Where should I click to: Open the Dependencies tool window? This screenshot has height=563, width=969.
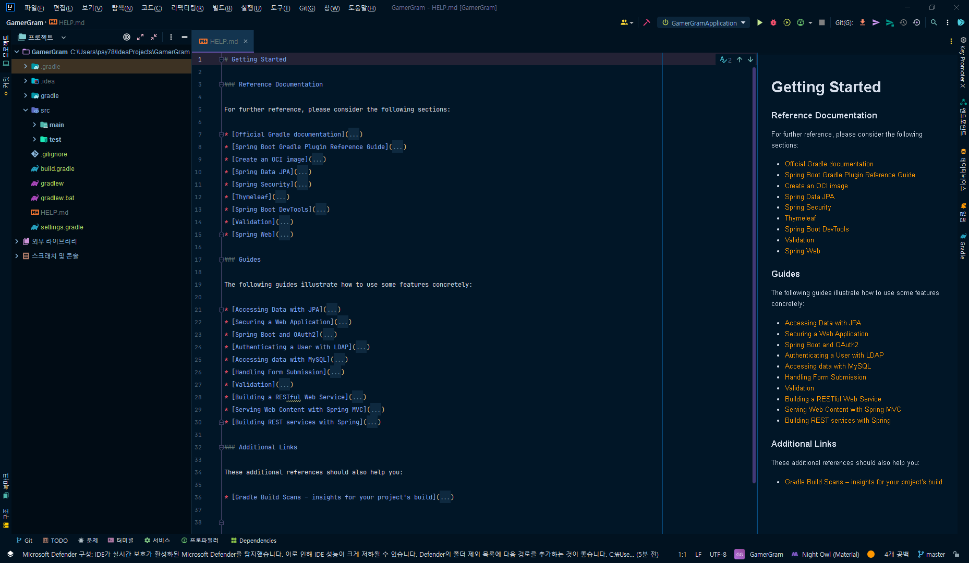click(x=253, y=541)
